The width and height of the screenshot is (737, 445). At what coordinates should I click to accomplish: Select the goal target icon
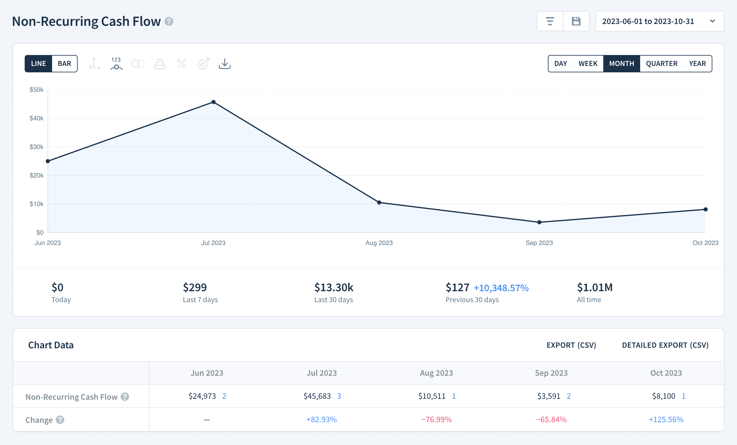click(x=203, y=64)
